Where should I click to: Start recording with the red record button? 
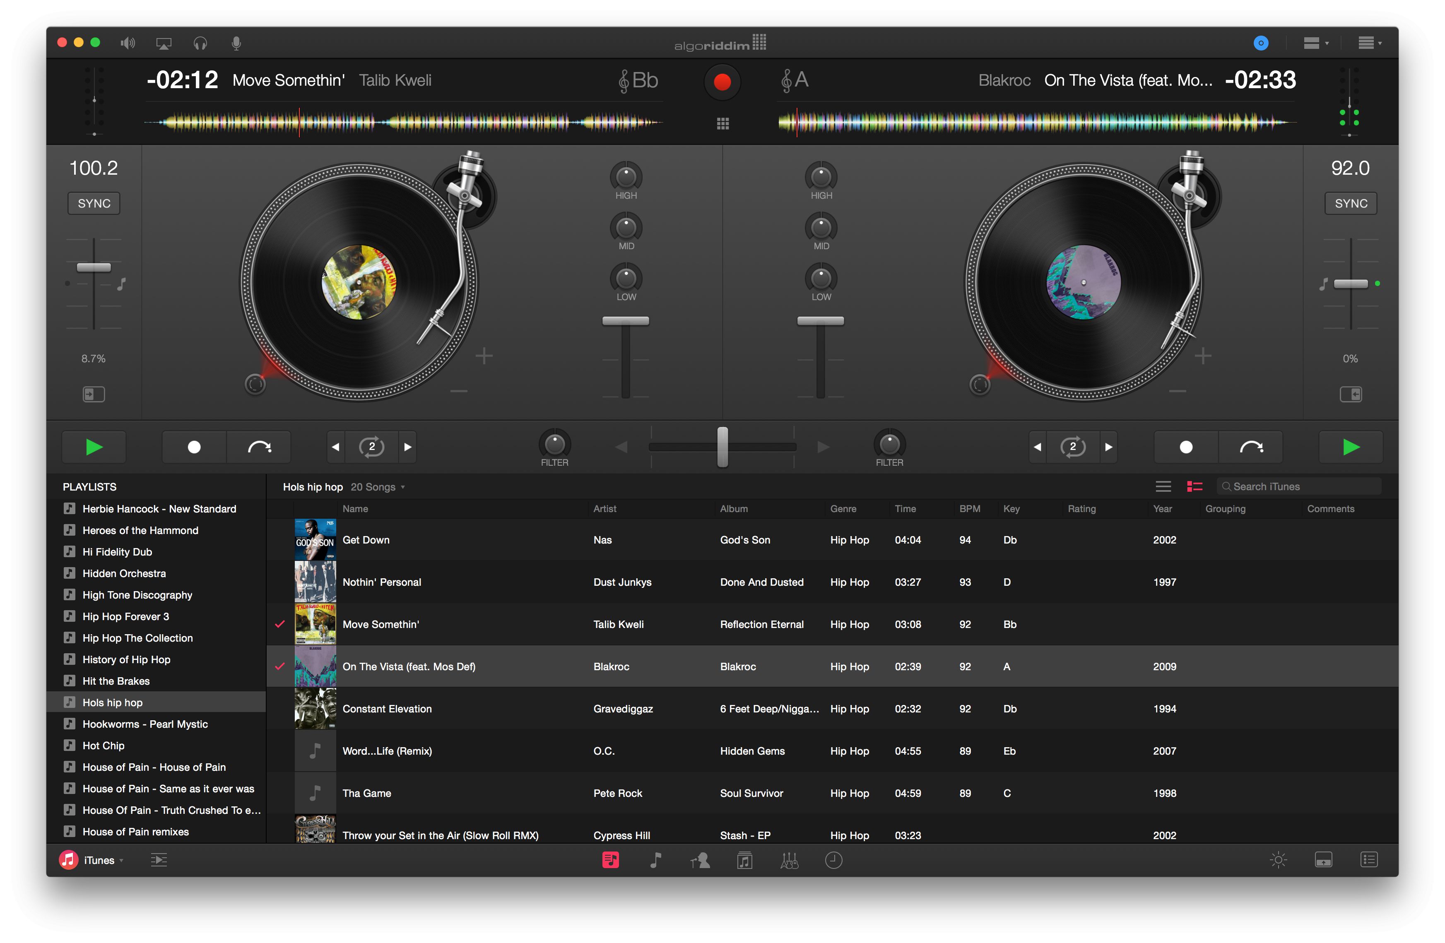point(722,82)
